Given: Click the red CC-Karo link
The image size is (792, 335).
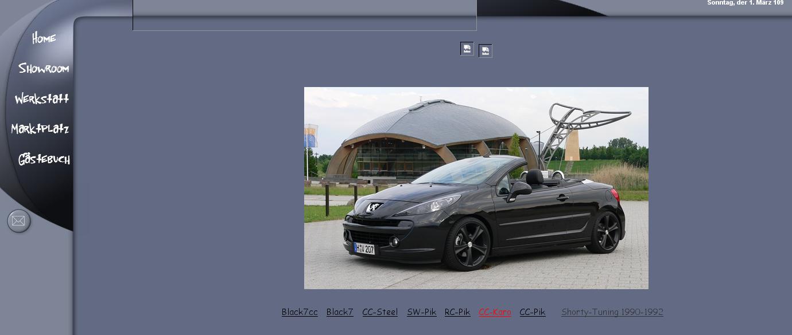Looking at the screenshot, I should tap(495, 312).
